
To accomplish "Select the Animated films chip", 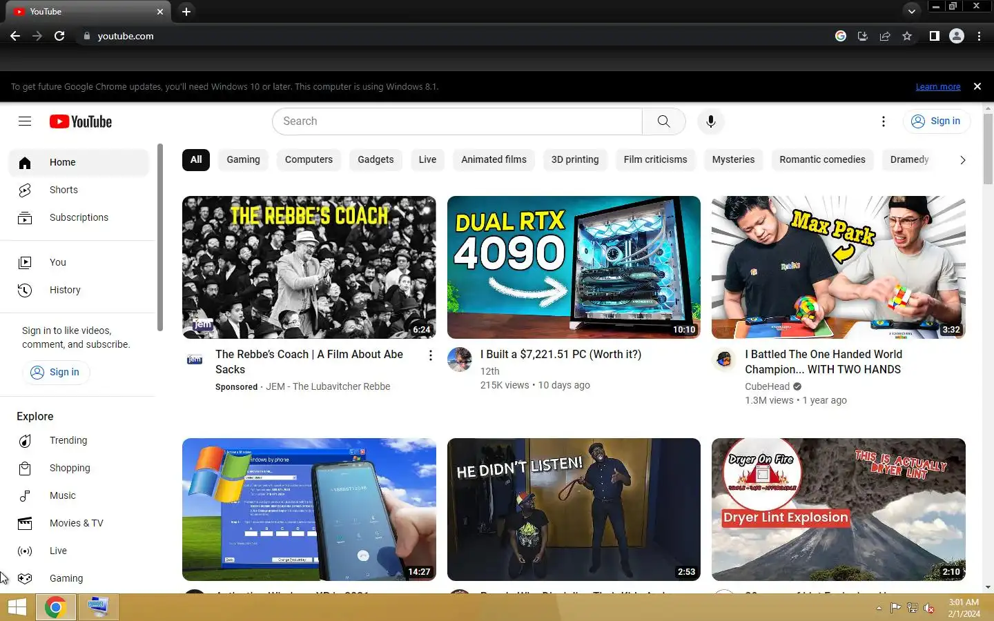I will point(494,159).
